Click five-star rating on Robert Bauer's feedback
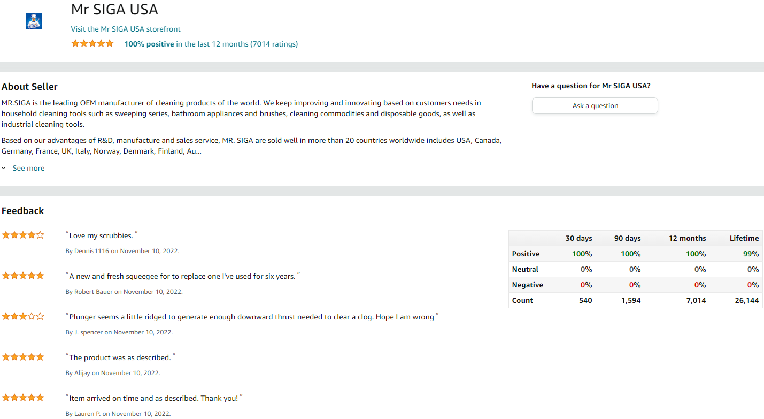764x419 pixels. [23, 276]
